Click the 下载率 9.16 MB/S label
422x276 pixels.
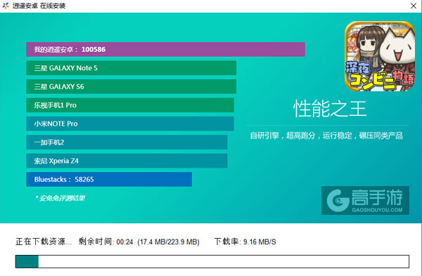pyautogui.click(x=245, y=242)
